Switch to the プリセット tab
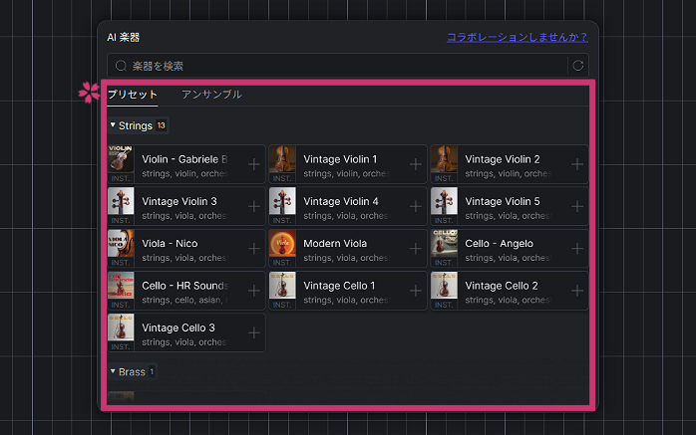Viewport: 696px width, 435px height. [133, 95]
